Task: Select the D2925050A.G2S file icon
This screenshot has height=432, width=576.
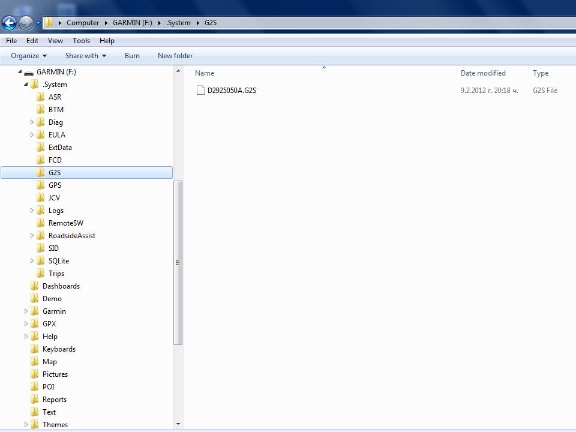Action: [x=200, y=91]
